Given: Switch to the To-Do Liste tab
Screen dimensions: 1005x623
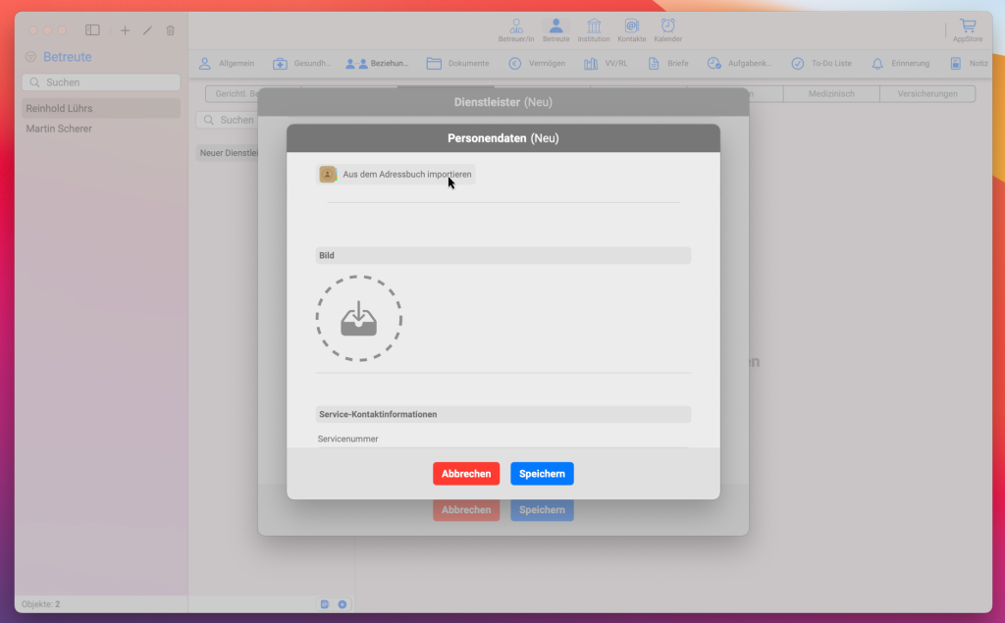Looking at the screenshot, I should click(x=821, y=64).
